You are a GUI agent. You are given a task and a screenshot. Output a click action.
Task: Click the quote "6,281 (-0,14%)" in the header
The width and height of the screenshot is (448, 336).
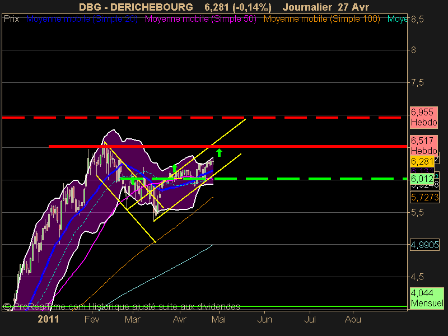pos(238,7)
